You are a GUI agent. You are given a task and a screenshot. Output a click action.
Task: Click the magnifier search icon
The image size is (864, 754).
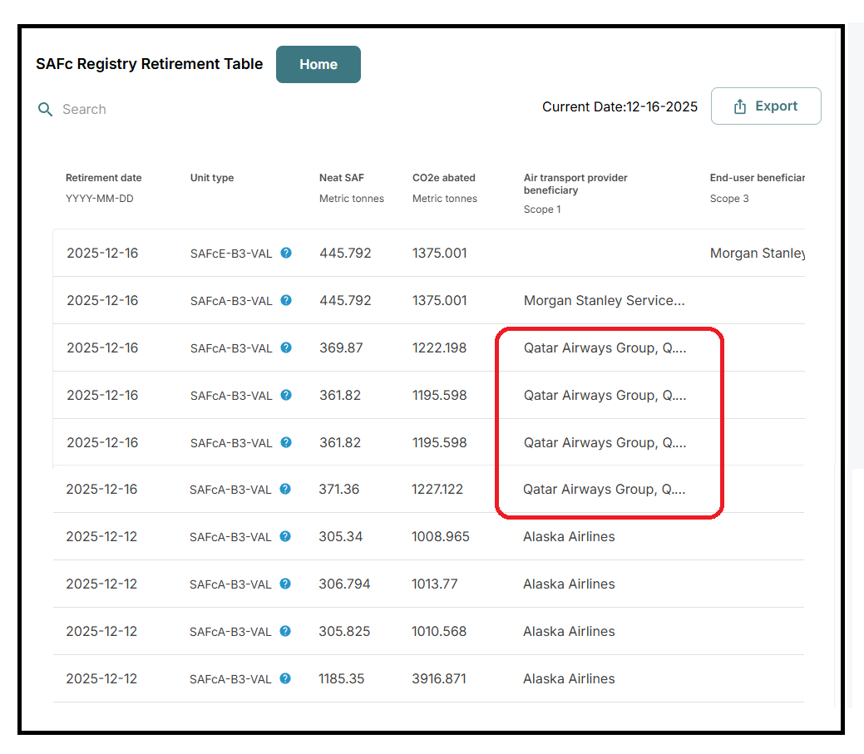(x=45, y=109)
